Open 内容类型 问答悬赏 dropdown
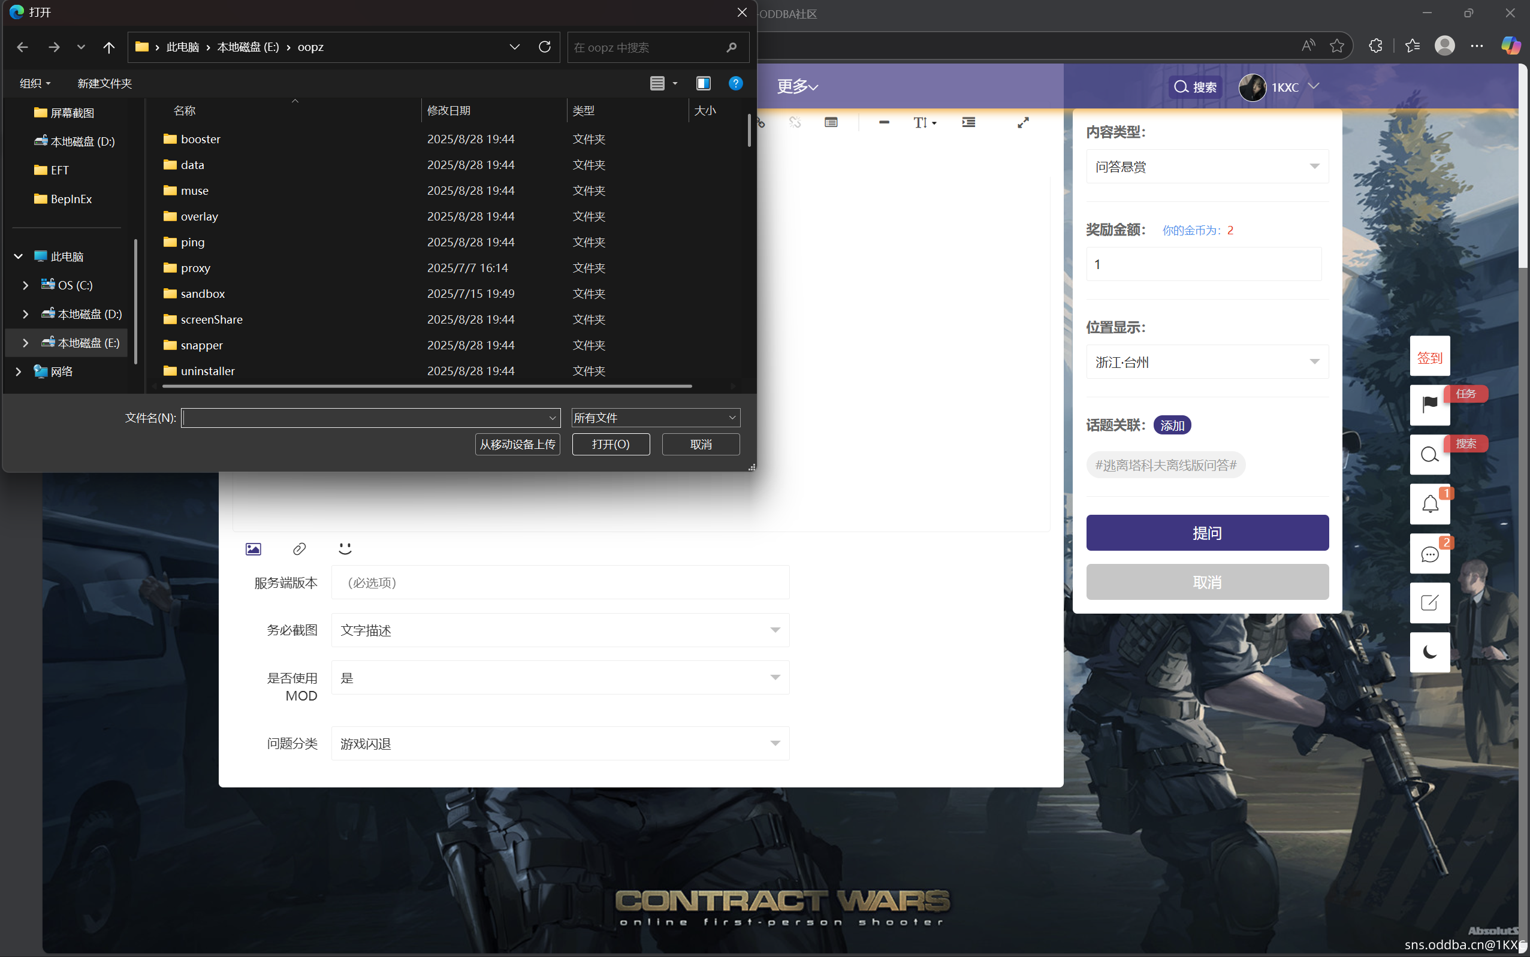1530x957 pixels. pos(1207,167)
